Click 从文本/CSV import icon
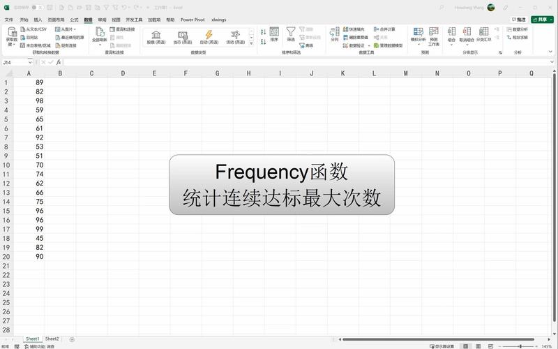Screen dimensions: 558x349 click(23, 29)
